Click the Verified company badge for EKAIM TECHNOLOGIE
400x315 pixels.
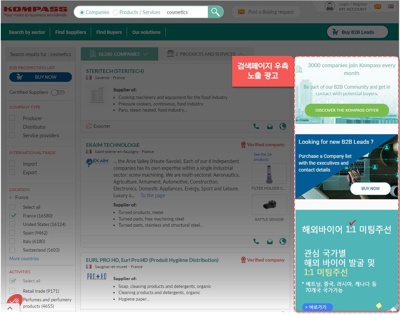pyautogui.click(x=263, y=145)
